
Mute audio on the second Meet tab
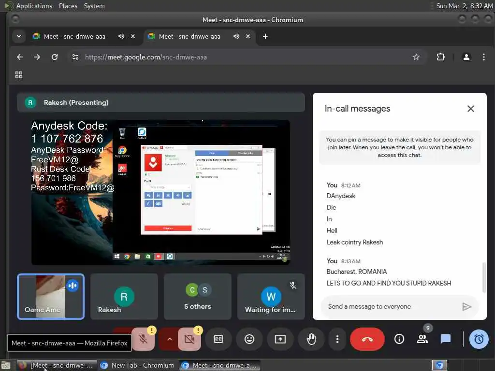click(236, 36)
